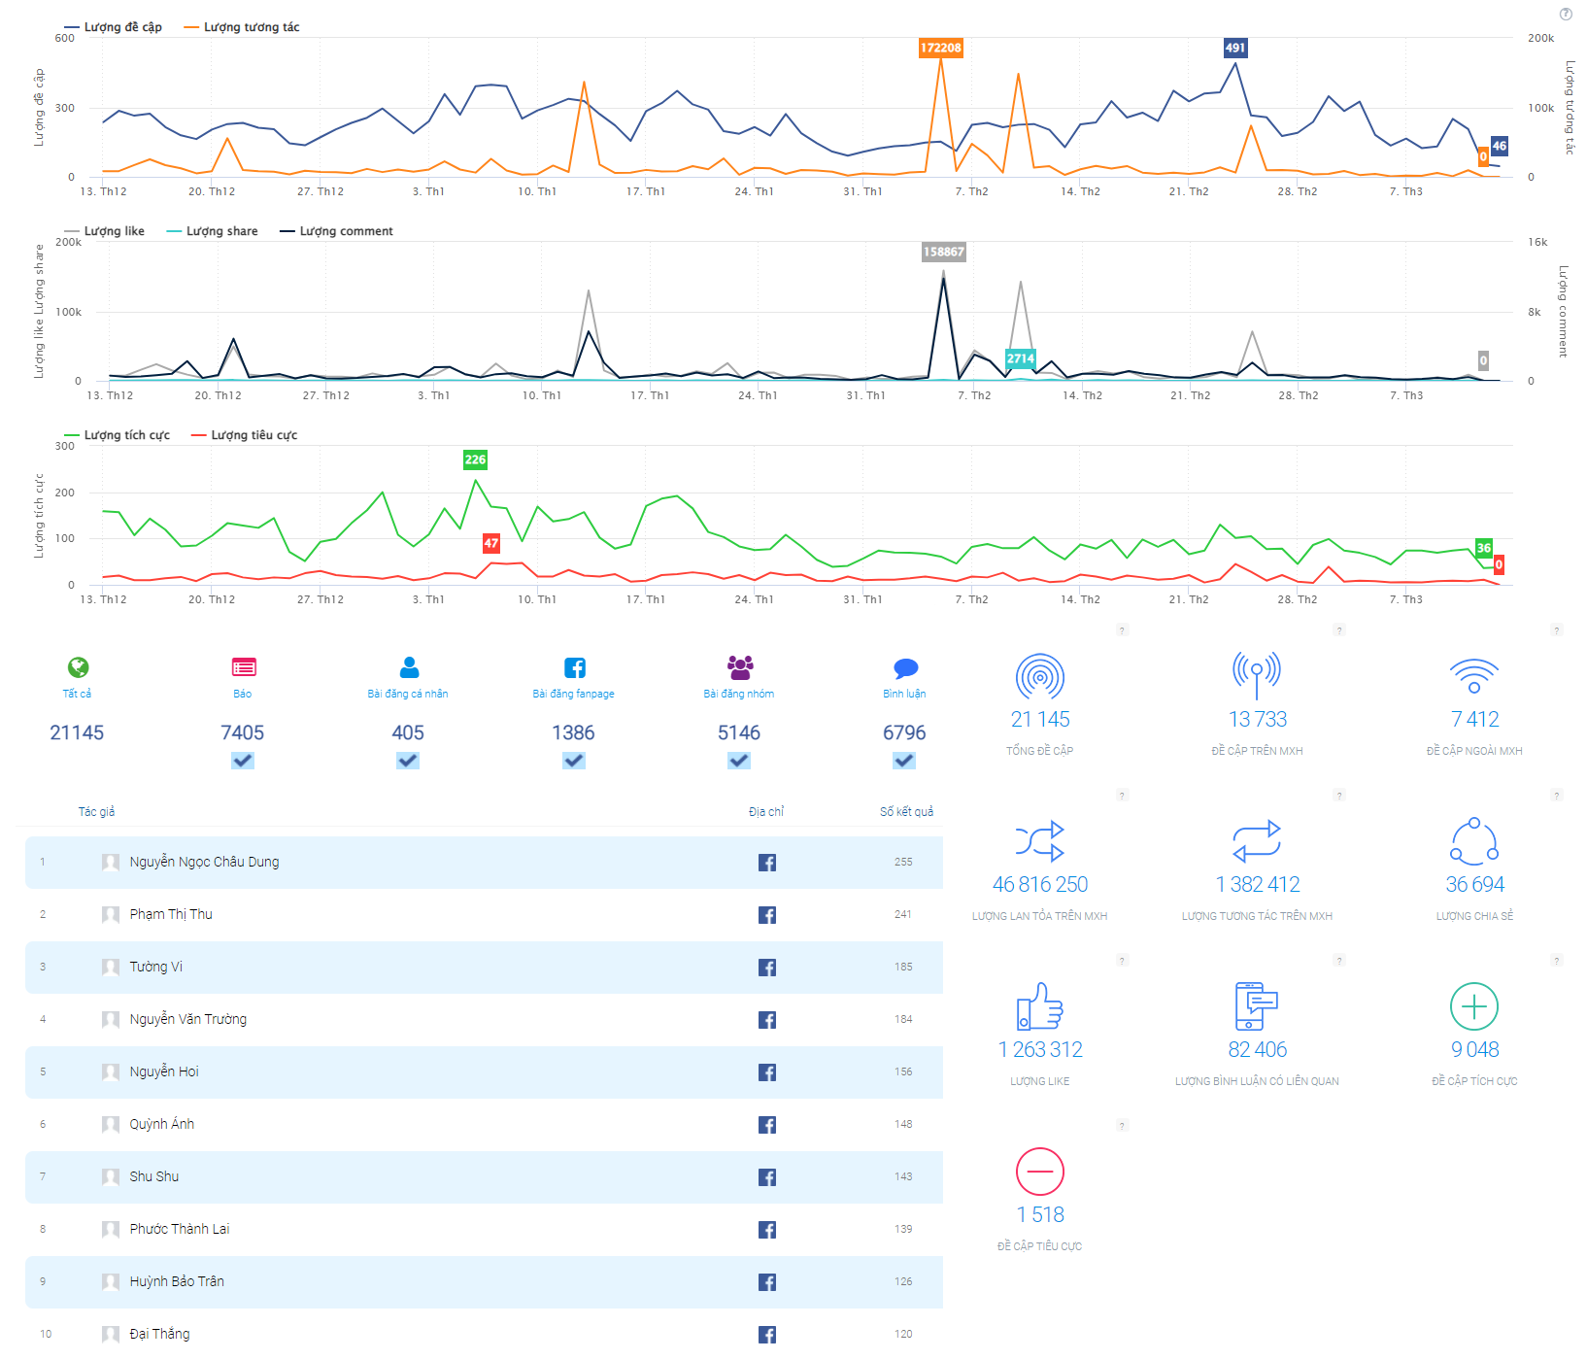
Task: Open Facebook link for Nguyễn Ngọc Châu Dung
Action: coord(767,863)
